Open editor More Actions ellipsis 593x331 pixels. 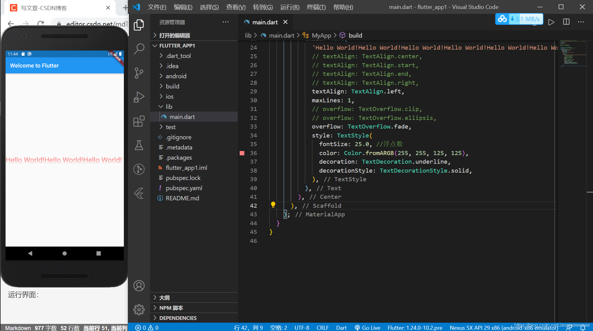581,22
